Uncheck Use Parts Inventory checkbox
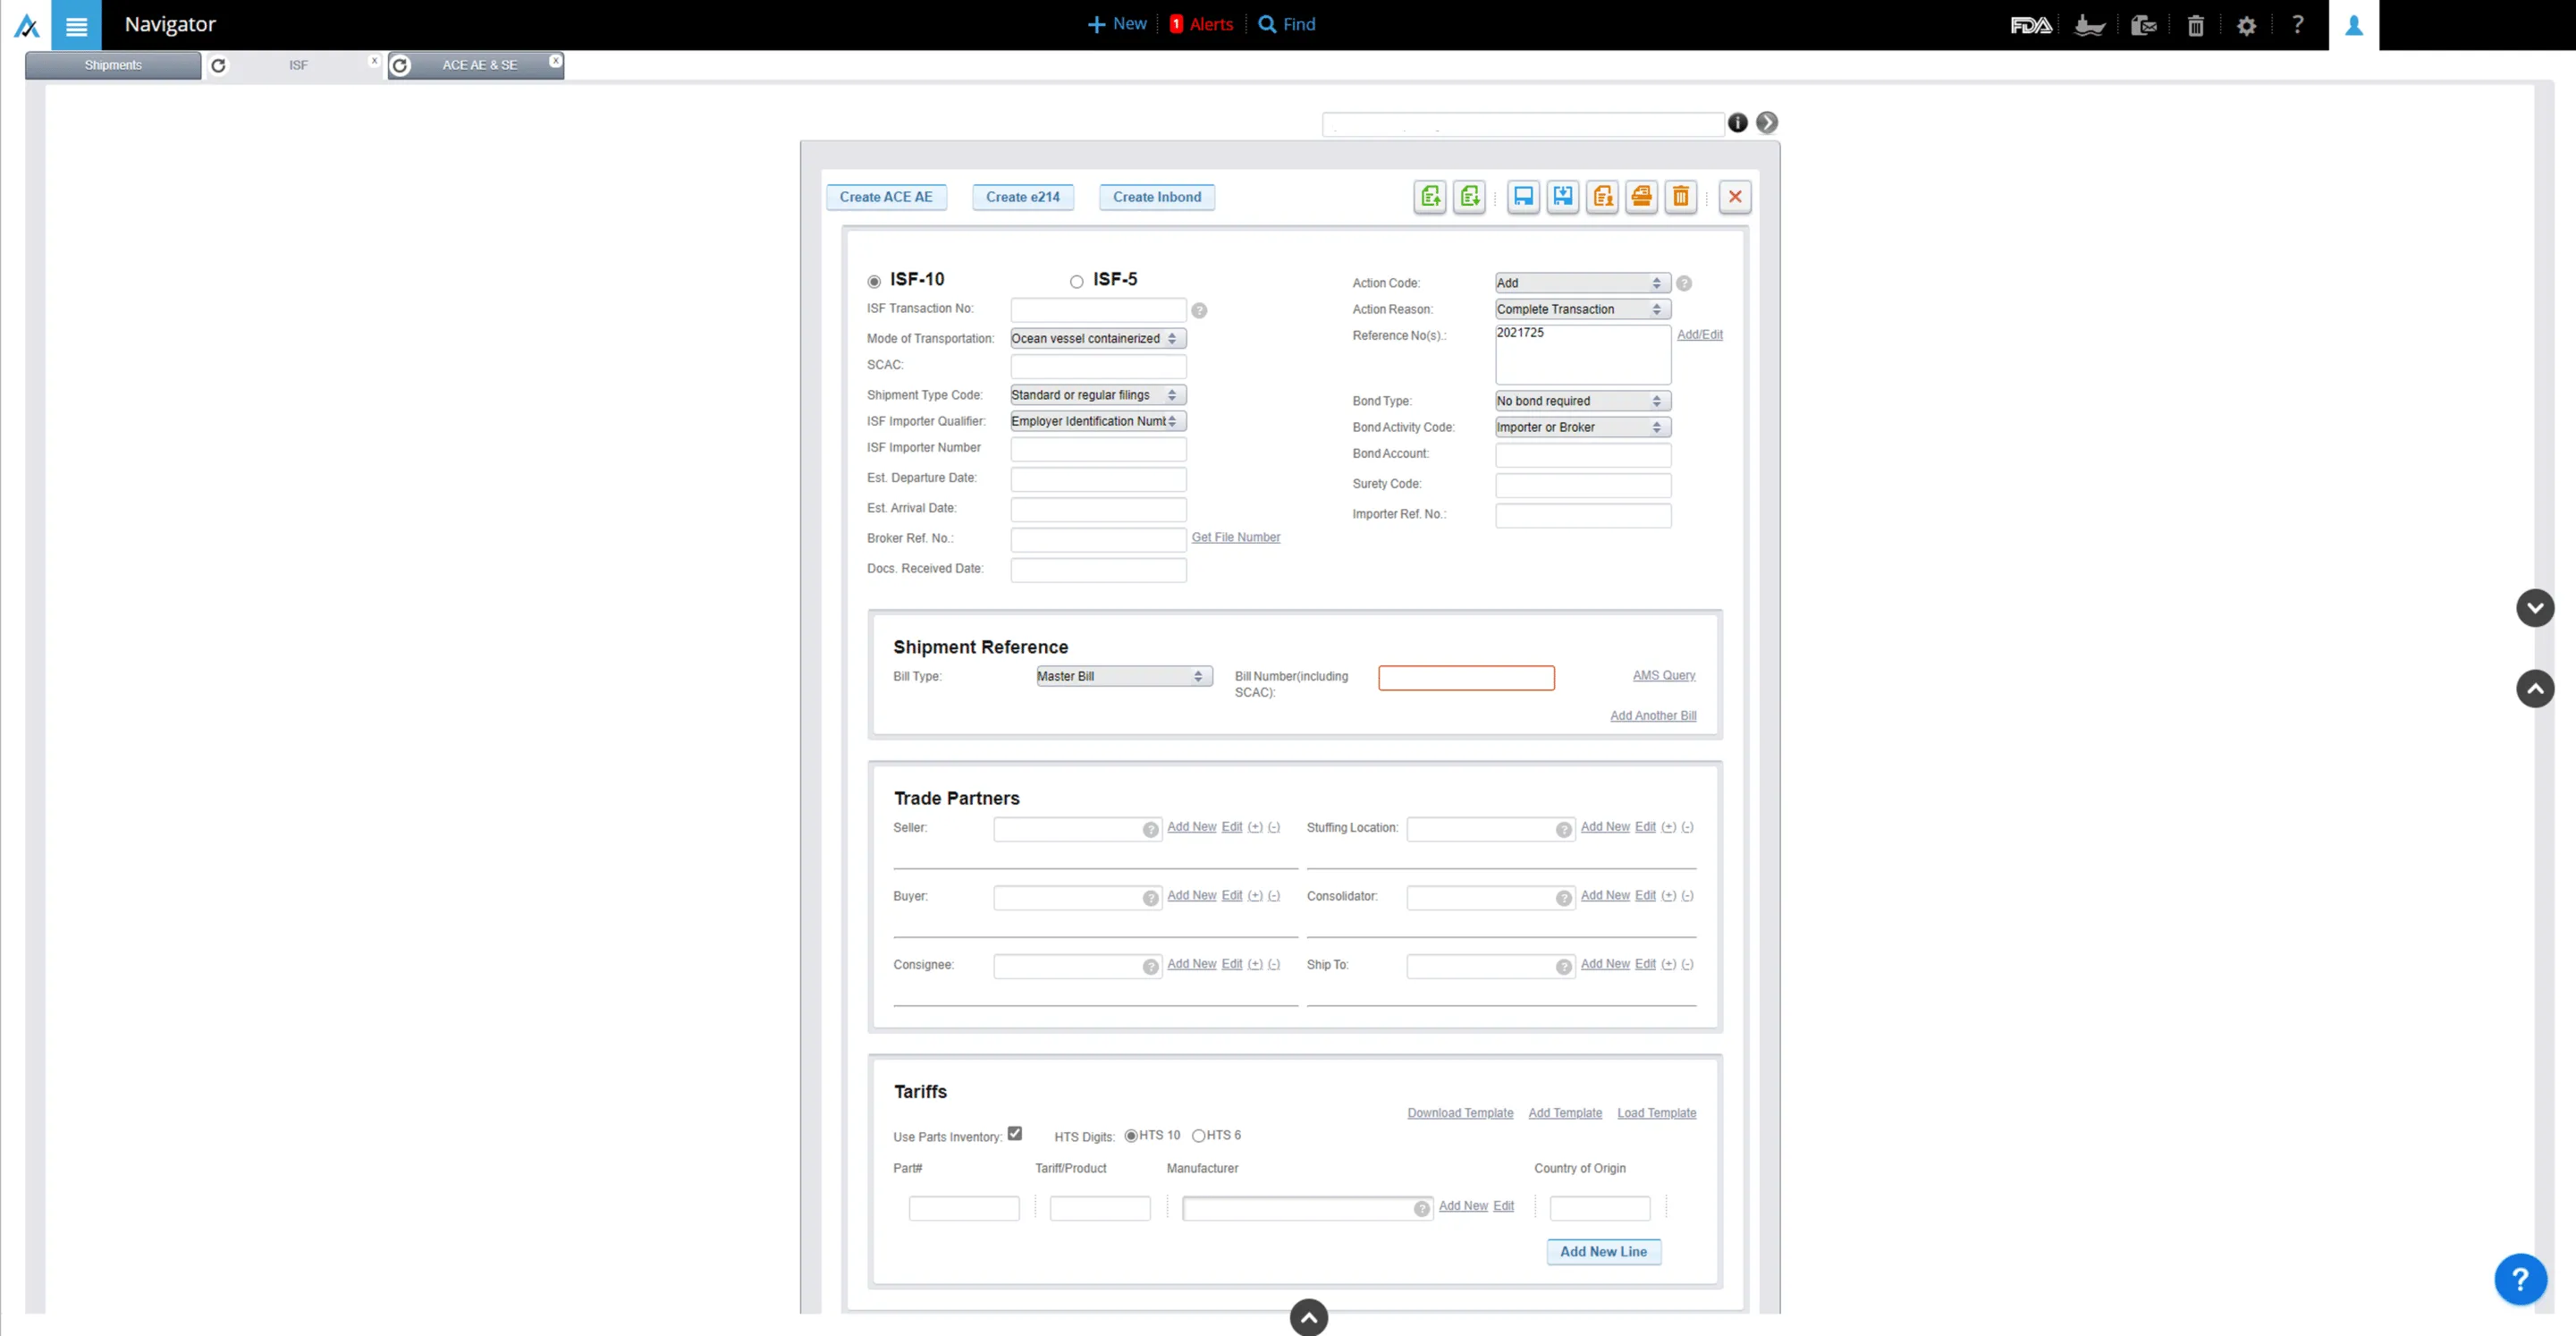 1014,1133
